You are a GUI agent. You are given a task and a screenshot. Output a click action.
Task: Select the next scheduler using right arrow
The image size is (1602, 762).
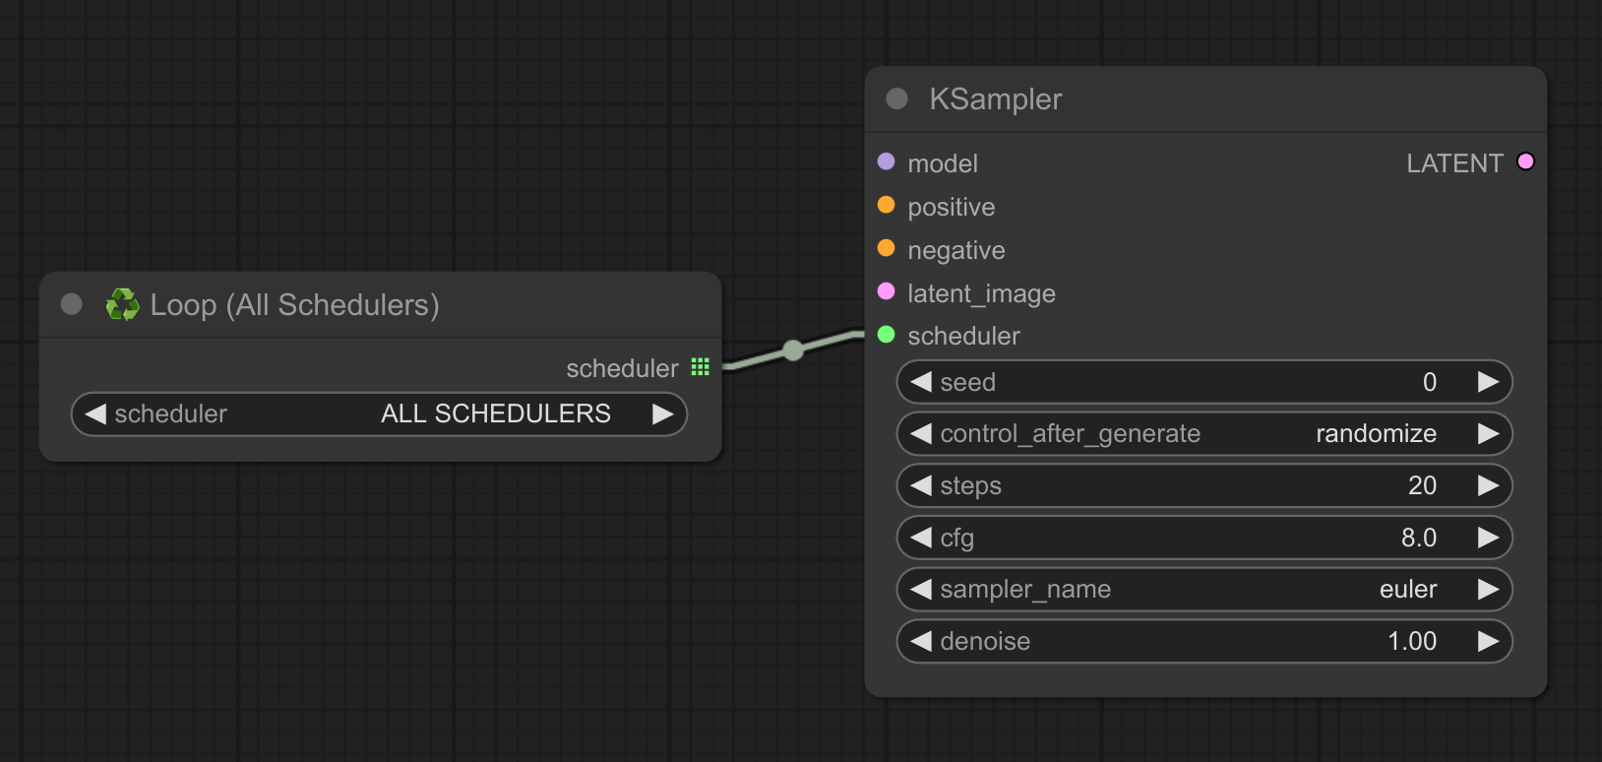(663, 414)
